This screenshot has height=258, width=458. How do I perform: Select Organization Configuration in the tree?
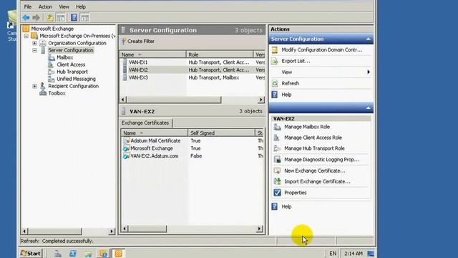77,43
